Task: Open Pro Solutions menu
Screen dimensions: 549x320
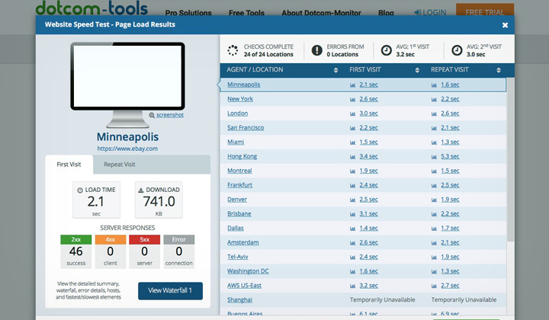Action: (188, 13)
